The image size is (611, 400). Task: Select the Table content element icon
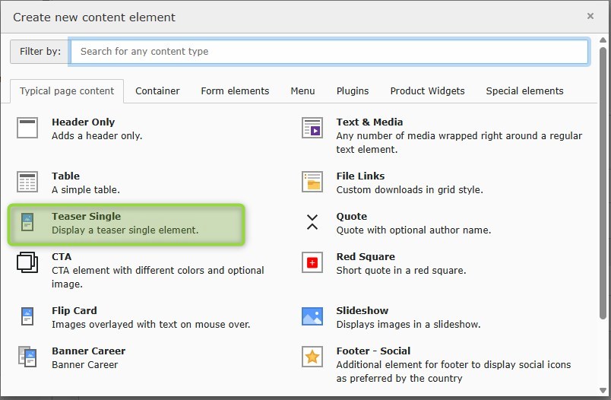point(27,182)
